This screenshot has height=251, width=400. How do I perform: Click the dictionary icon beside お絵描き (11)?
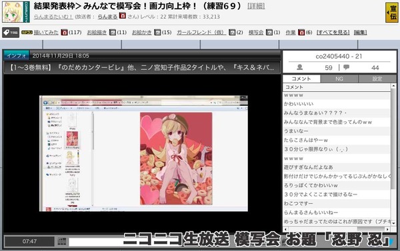point(113,33)
